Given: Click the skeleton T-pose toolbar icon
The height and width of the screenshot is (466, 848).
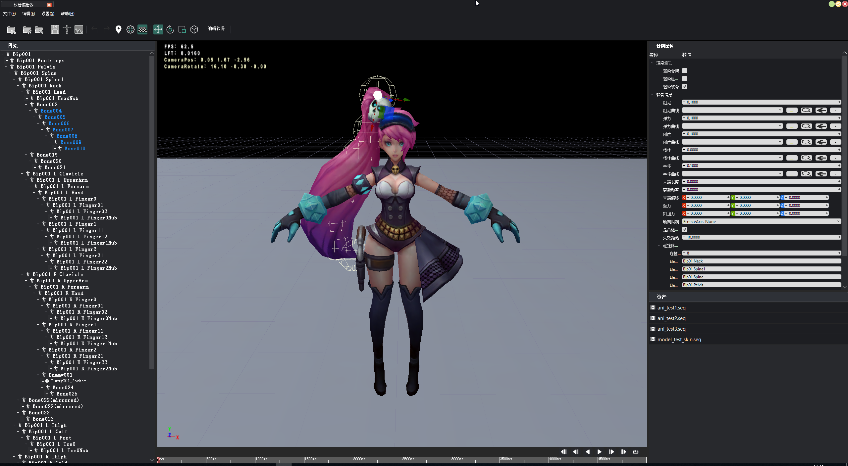Looking at the screenshot, I should 67,29.
